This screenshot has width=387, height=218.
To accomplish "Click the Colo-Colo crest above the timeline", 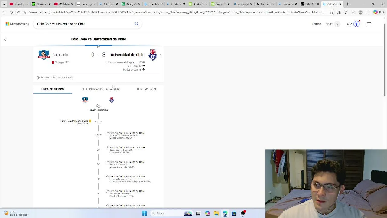I will pyautogui.click(x=85, y=100).
